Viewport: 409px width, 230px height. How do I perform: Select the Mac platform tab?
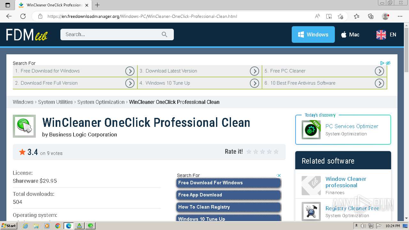(350, 34)
